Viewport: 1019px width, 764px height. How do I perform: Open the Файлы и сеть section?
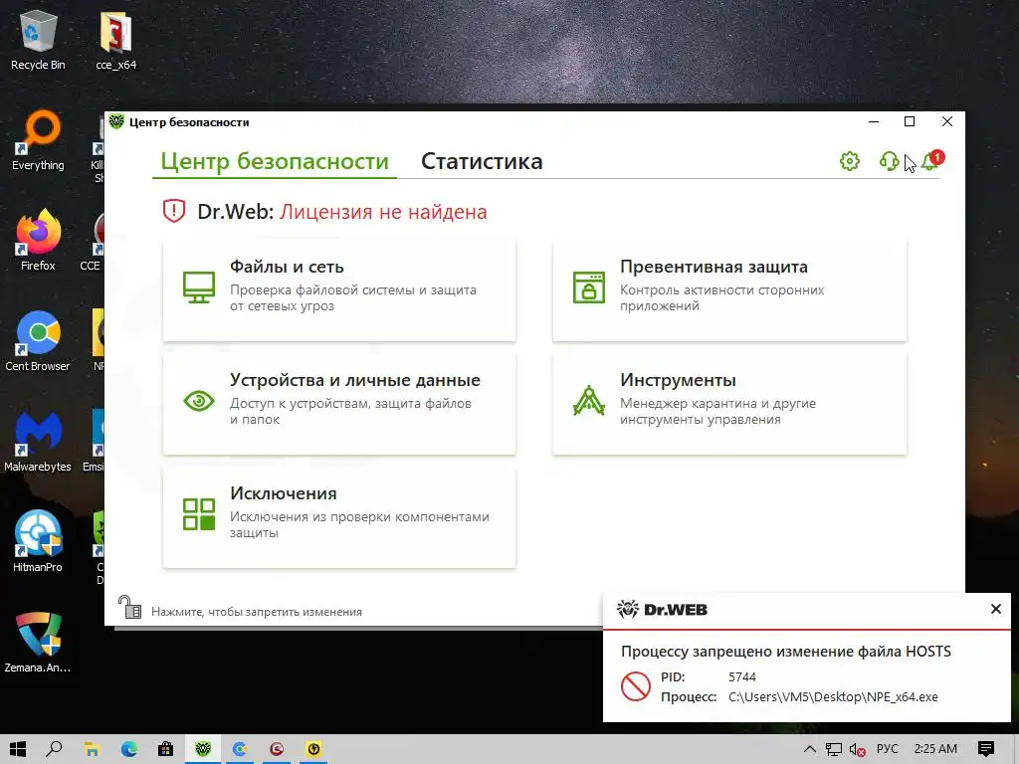click(339, 289)
